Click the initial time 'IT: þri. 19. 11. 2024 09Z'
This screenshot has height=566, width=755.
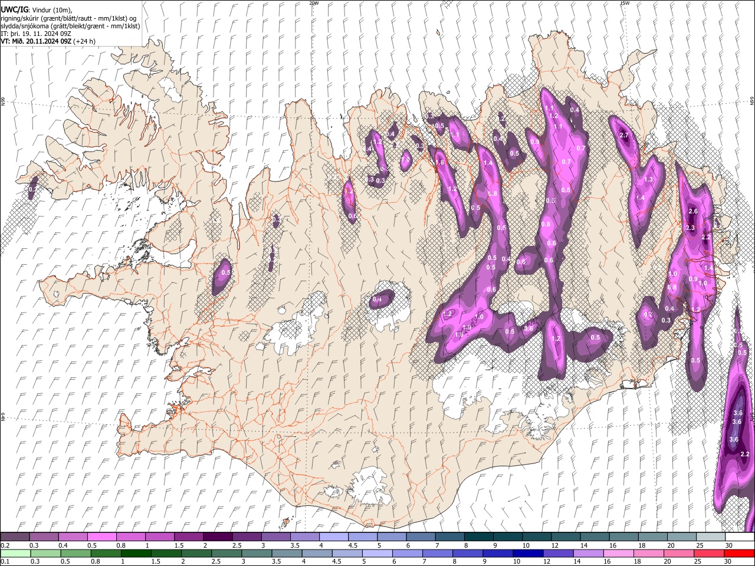point(36,34)
